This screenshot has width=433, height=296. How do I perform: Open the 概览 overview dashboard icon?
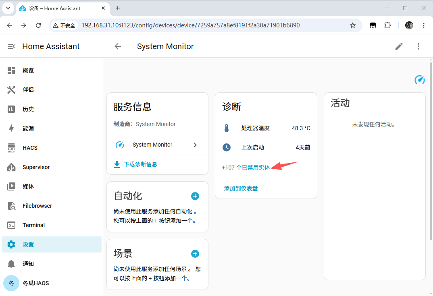11,70
